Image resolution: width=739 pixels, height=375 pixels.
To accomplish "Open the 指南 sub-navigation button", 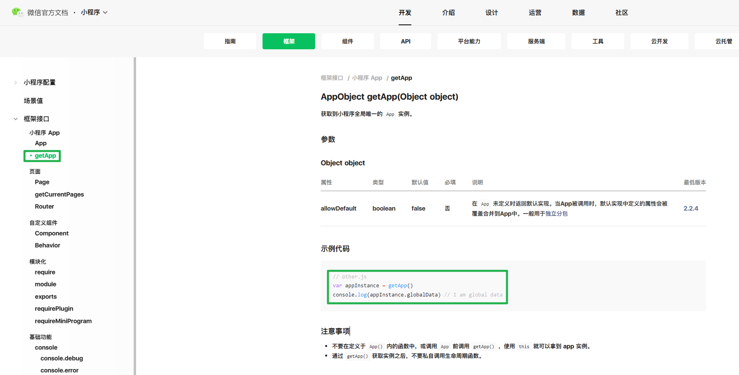I will (x=230, y=41).
